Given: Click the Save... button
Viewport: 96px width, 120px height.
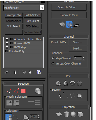Looking at the screenshot, I should (78, 42).
